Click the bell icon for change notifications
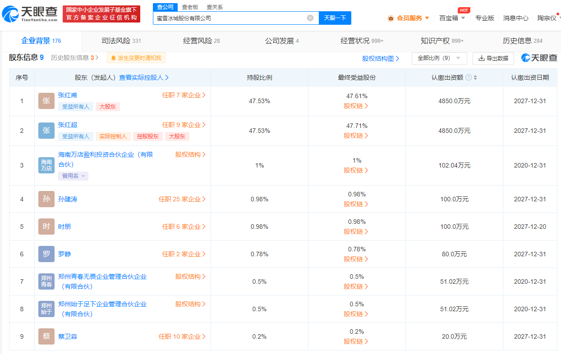The width and height of the screenshot is (561, 354). [114, 58]
